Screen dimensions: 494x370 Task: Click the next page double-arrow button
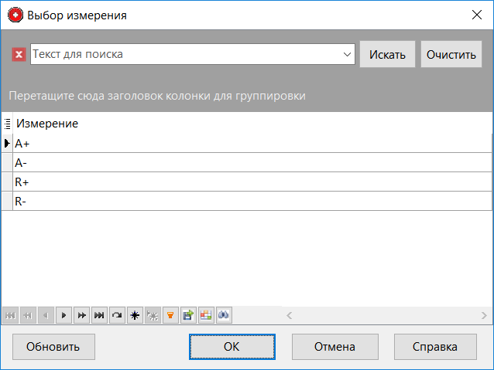click(x=81, y=315)
